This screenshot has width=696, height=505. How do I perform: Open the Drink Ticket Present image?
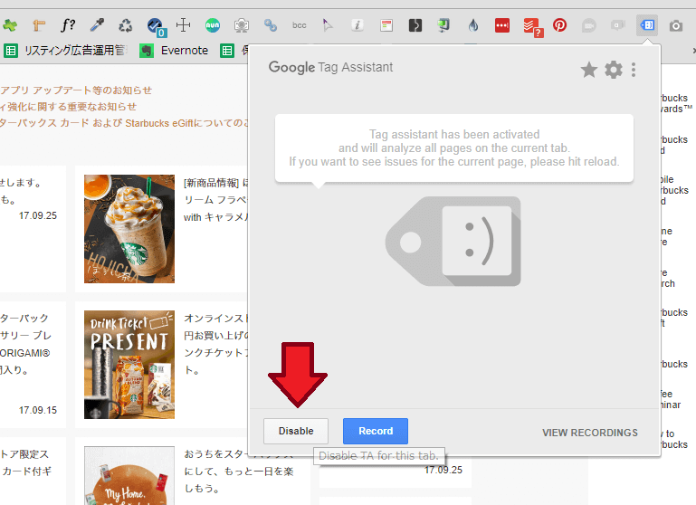pyautogui.click(x=129, y=365)
